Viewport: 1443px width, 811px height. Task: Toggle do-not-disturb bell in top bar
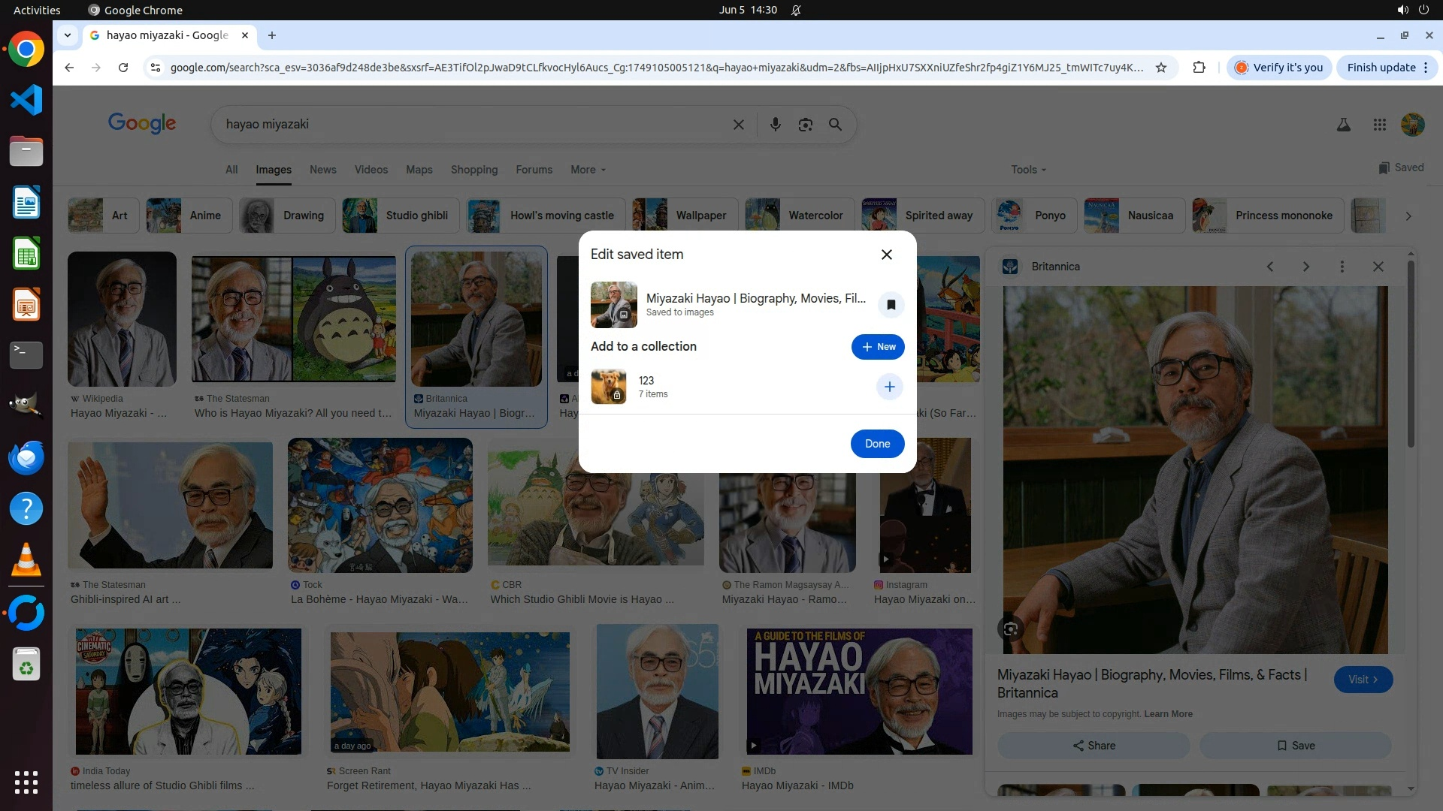(796, 10)
